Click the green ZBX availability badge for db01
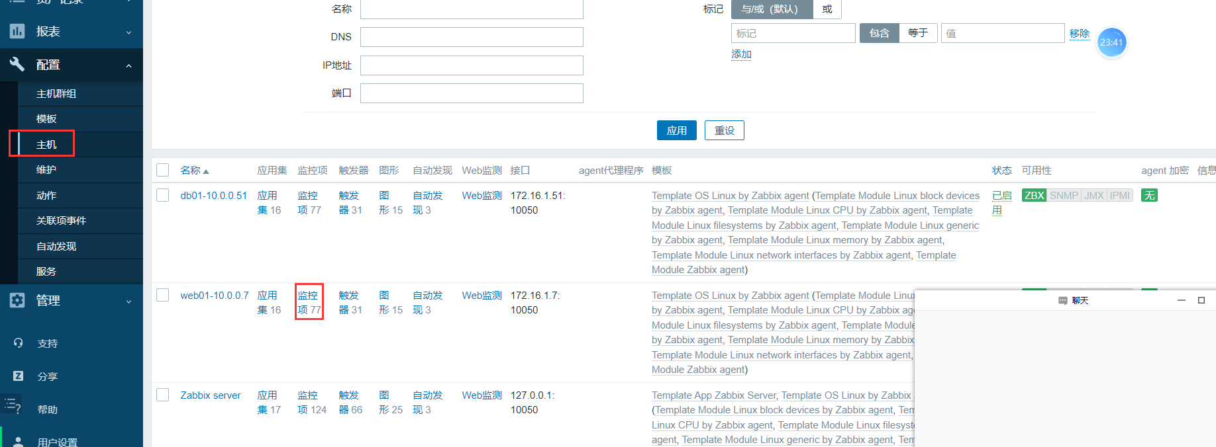This screenshot has width=1216, height=447. (1033, 196)
